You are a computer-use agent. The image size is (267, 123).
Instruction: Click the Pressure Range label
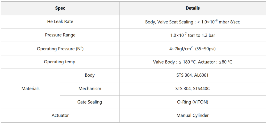(60, 35)
